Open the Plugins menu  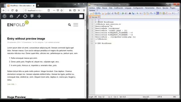tap(173, 8)
